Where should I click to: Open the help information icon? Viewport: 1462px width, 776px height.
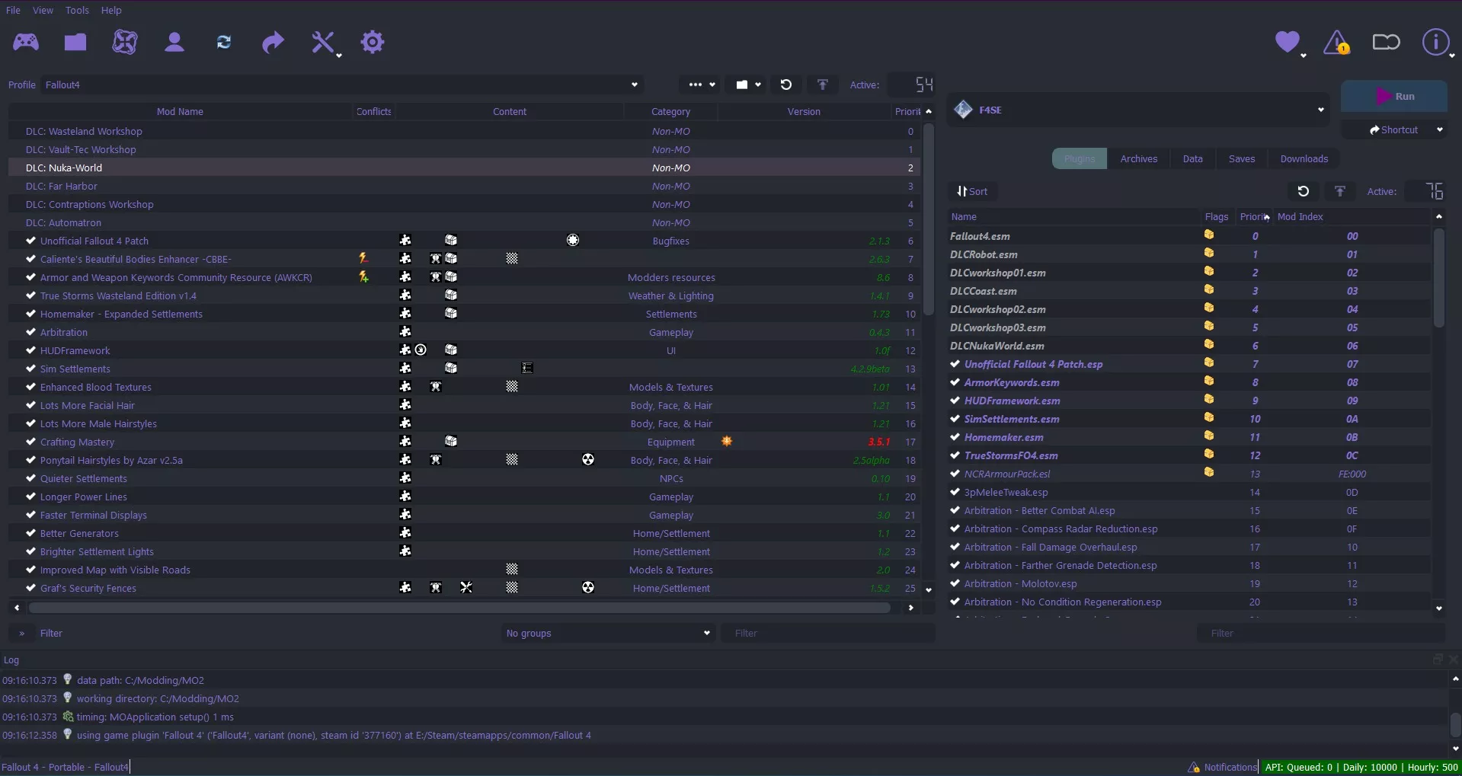click(x=1435, y=42)
